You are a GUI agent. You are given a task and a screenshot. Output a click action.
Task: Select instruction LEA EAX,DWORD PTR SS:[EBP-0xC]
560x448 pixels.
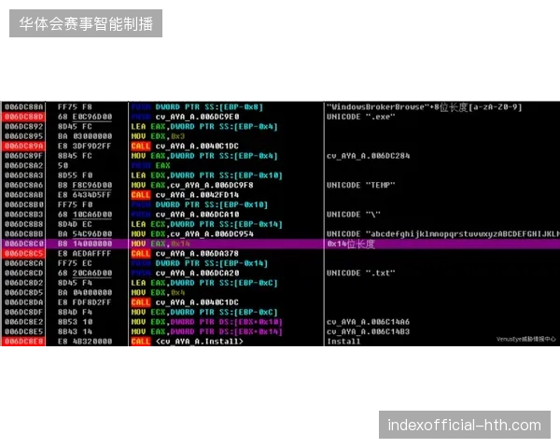[x=204, y=283]
